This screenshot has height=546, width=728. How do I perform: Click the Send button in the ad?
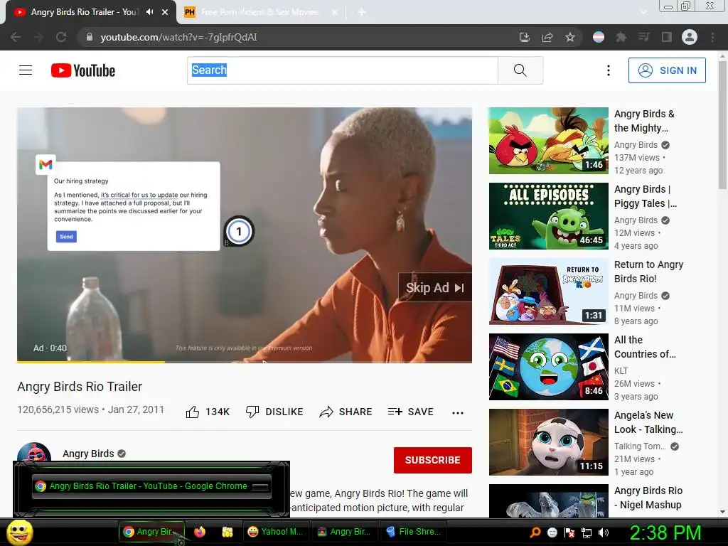[x=66, y=237]
